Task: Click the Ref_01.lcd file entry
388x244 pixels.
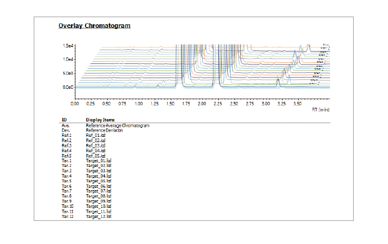Action: click(95, 136)
